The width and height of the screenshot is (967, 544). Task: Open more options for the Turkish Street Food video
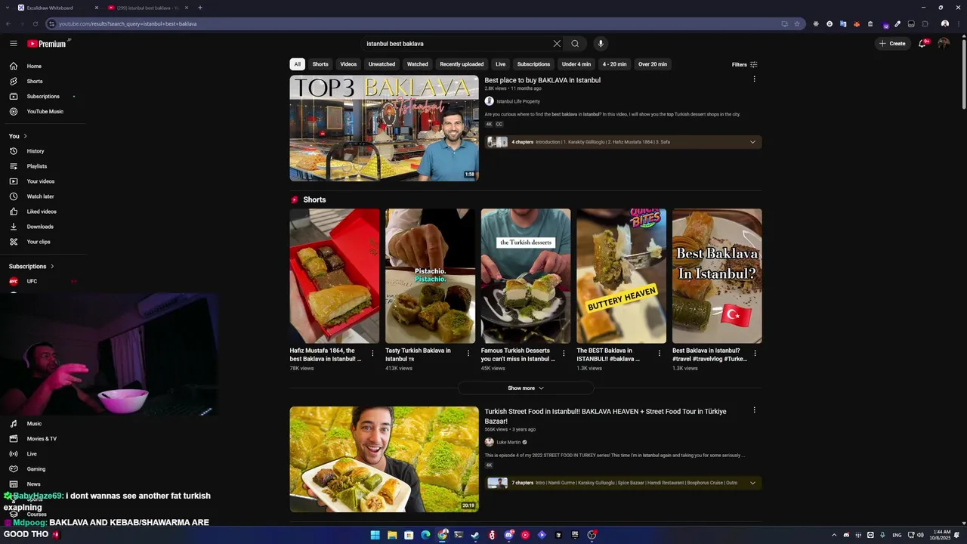tap(754, 410)
